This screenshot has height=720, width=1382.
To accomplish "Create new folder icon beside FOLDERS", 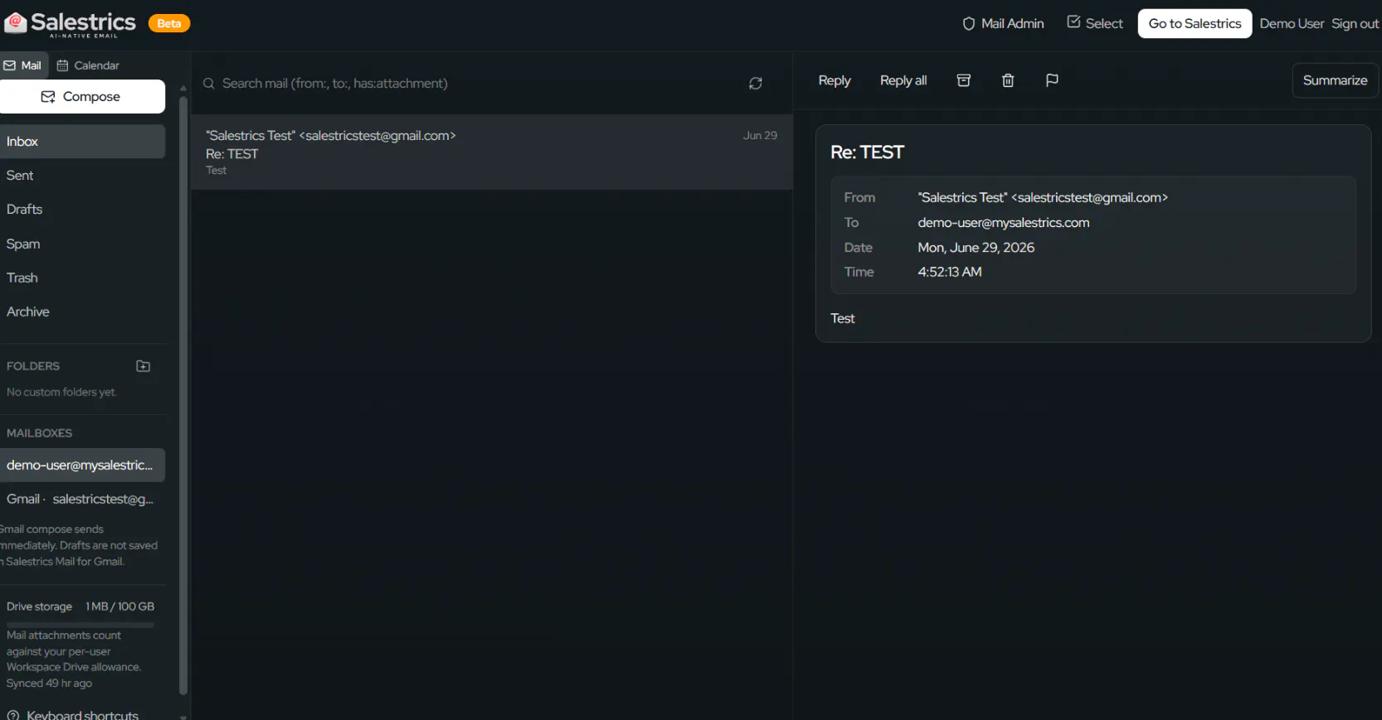I will click(x=143, y=366).
